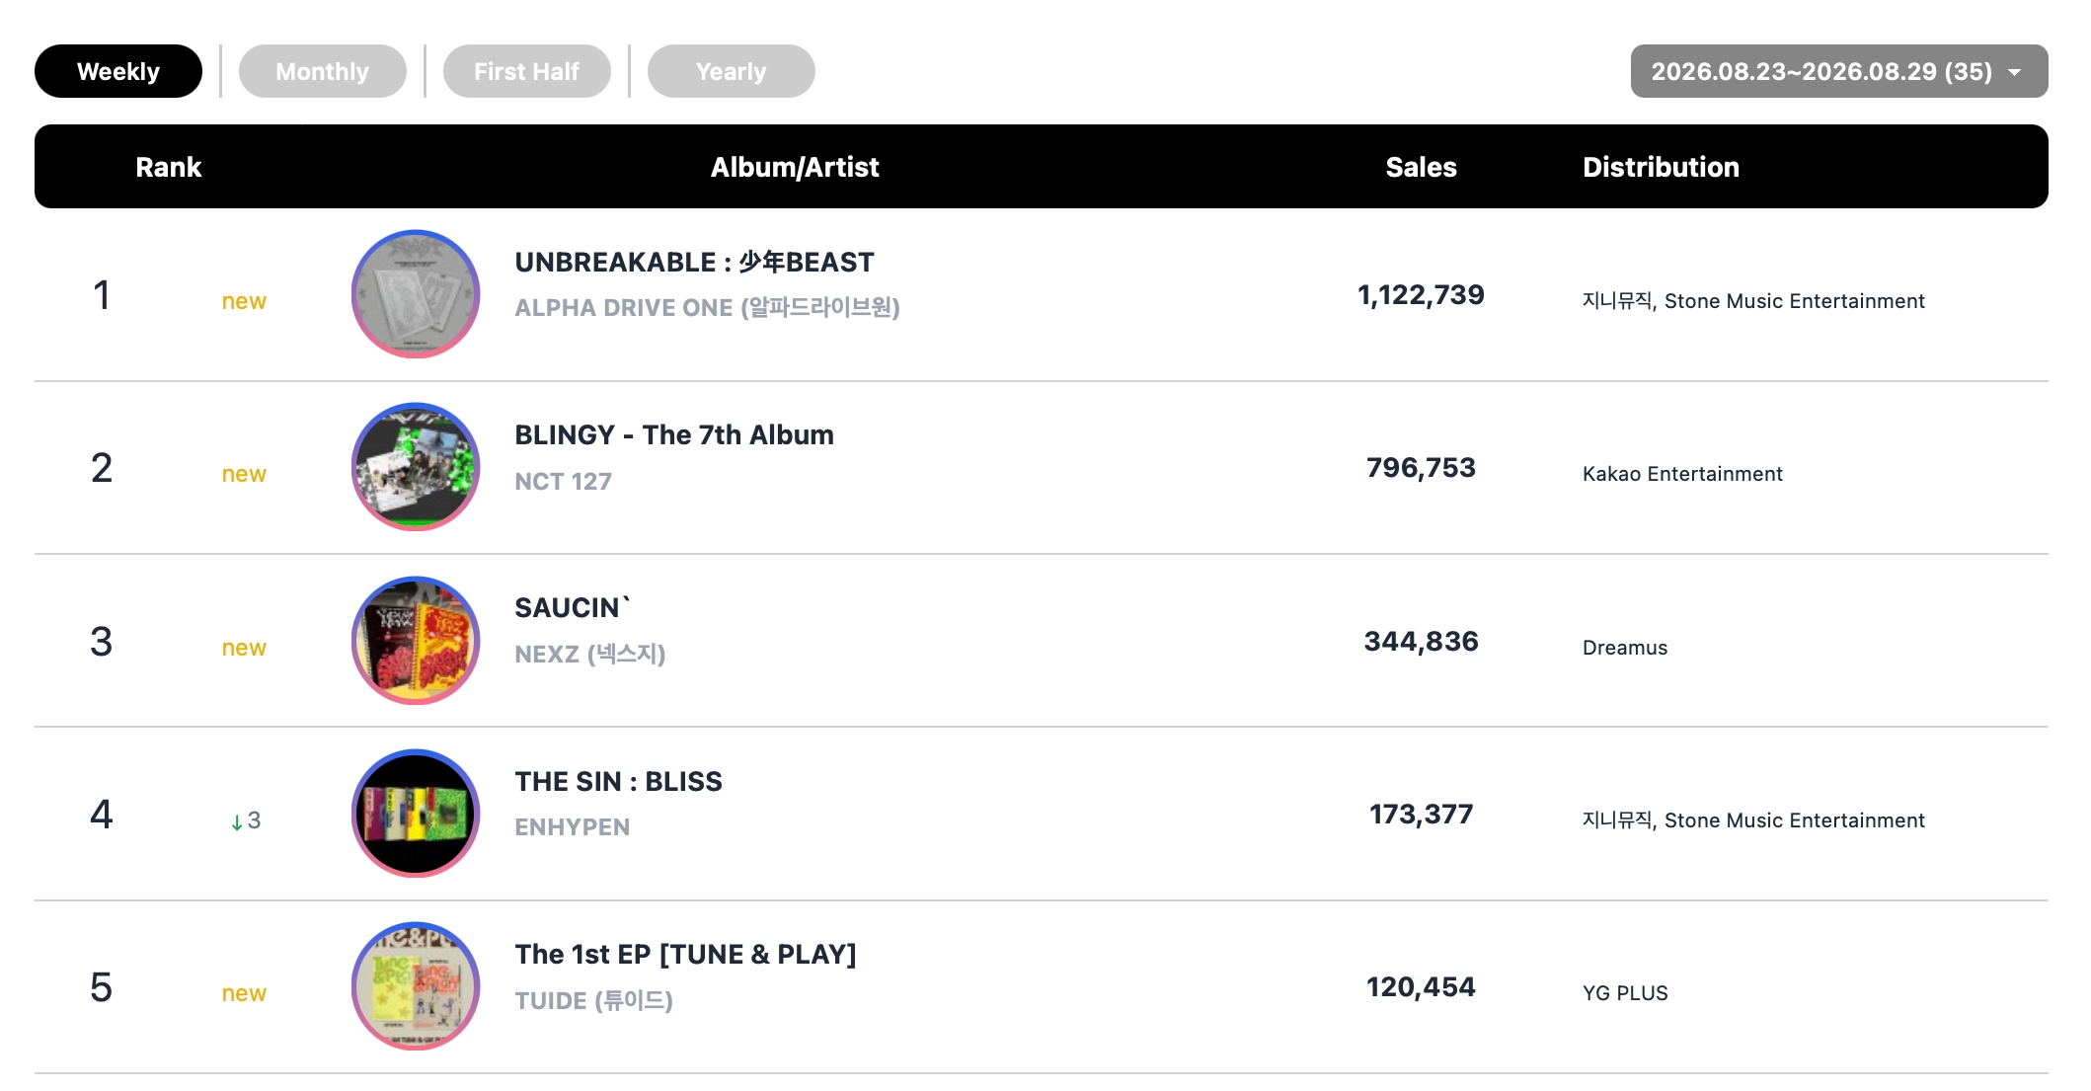Select the Yearly chart tab
Image resolution: width=2091 pixels, height=1091 pixels.
(x=732, y=71)
